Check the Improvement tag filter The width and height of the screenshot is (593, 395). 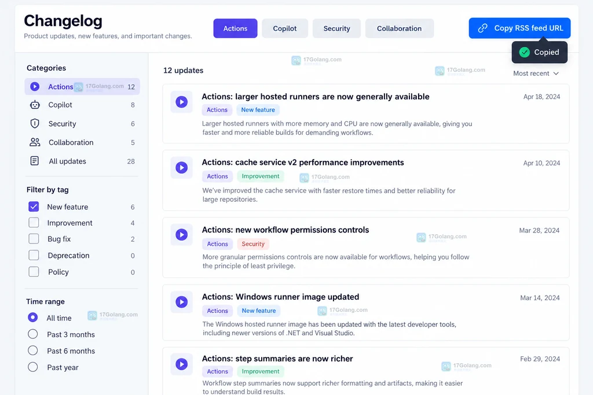coord(34,223)
